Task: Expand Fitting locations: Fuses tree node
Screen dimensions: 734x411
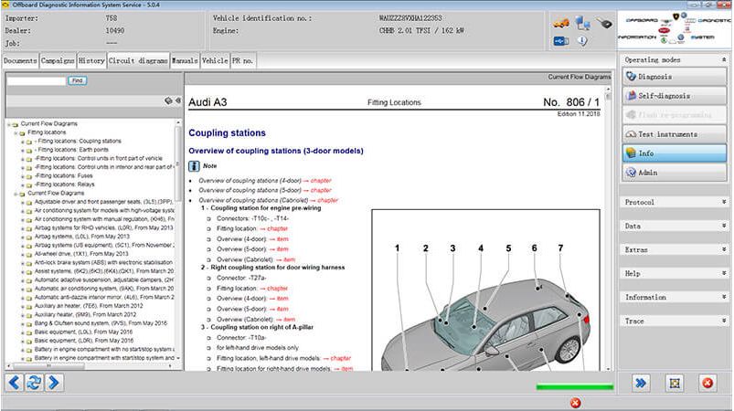Action: [x=22, y=176]
